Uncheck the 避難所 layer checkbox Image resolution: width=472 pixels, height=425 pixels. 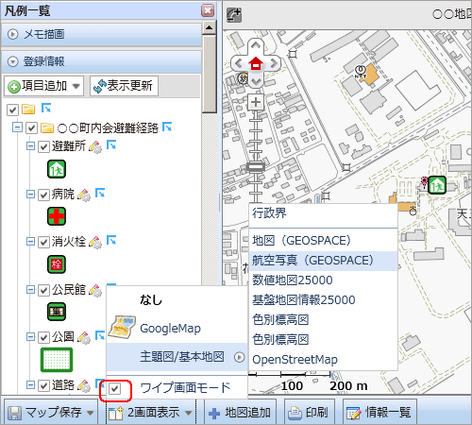tap(43, 146)
